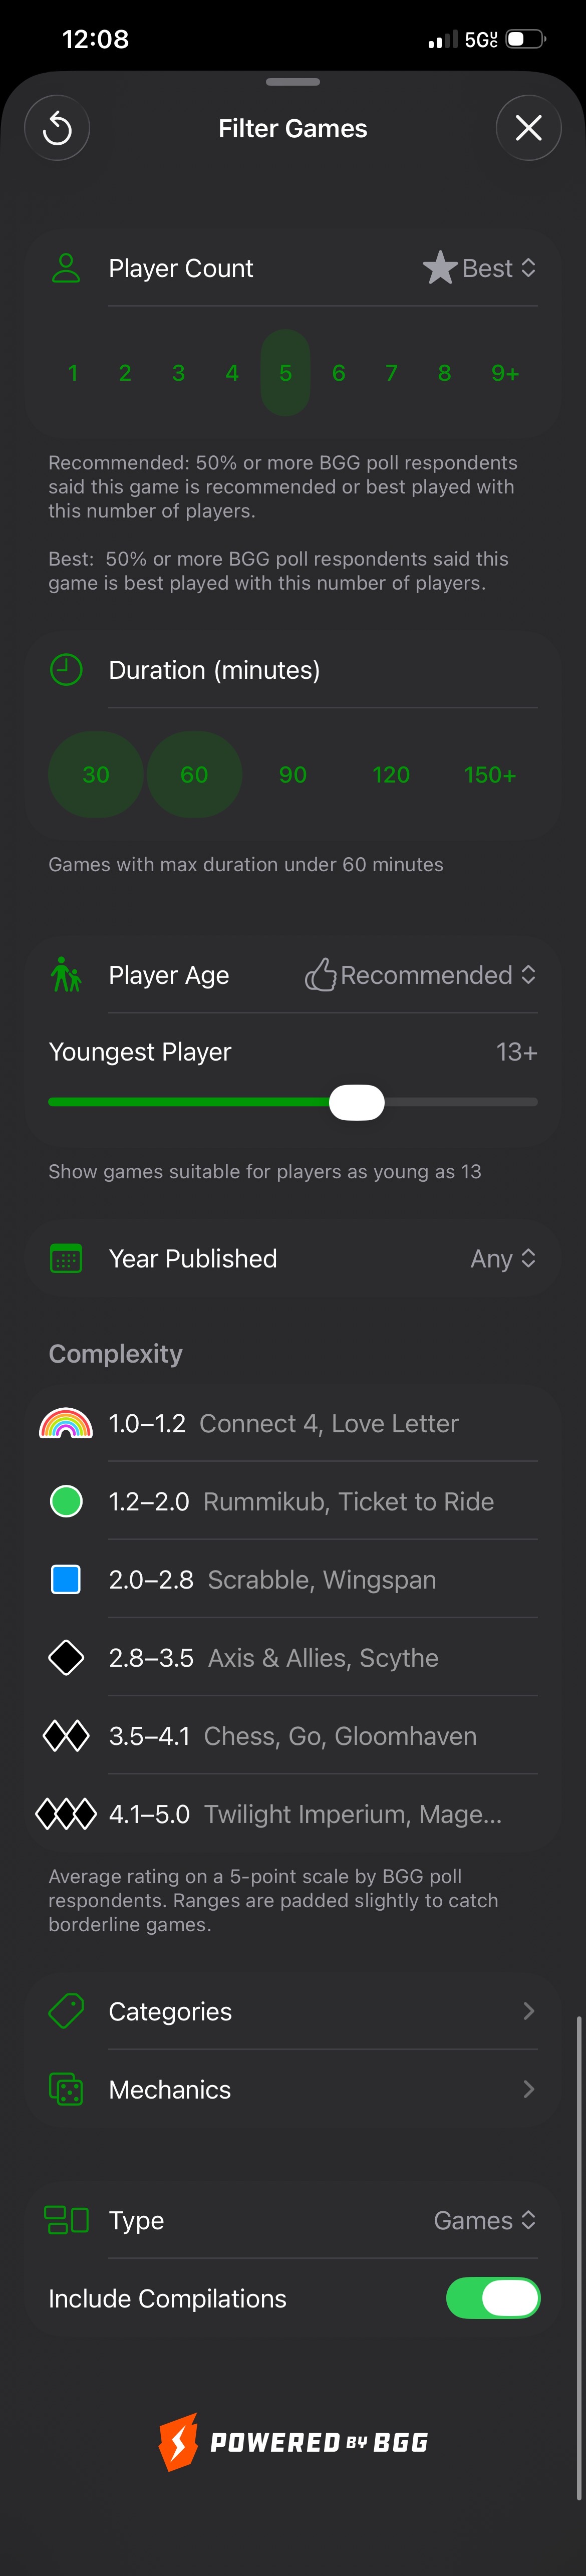
Task: Tap the triple diamond complexity icon
Action: (x=66, y=1813)
